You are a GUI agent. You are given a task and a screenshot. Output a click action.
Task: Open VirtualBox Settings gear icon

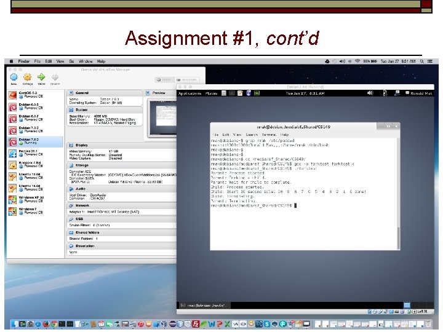tap(28, 77)
